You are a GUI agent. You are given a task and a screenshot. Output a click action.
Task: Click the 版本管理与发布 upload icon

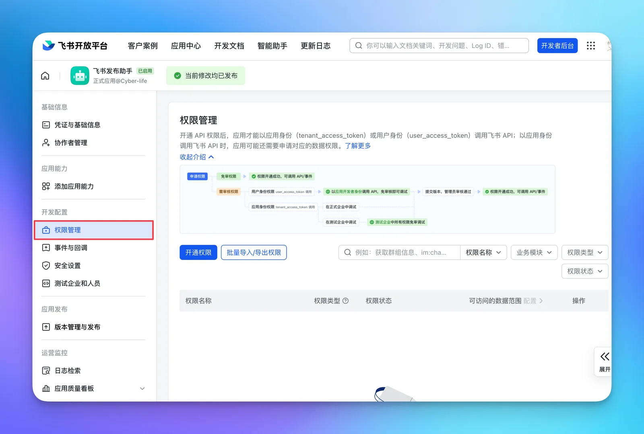[46, 327]
